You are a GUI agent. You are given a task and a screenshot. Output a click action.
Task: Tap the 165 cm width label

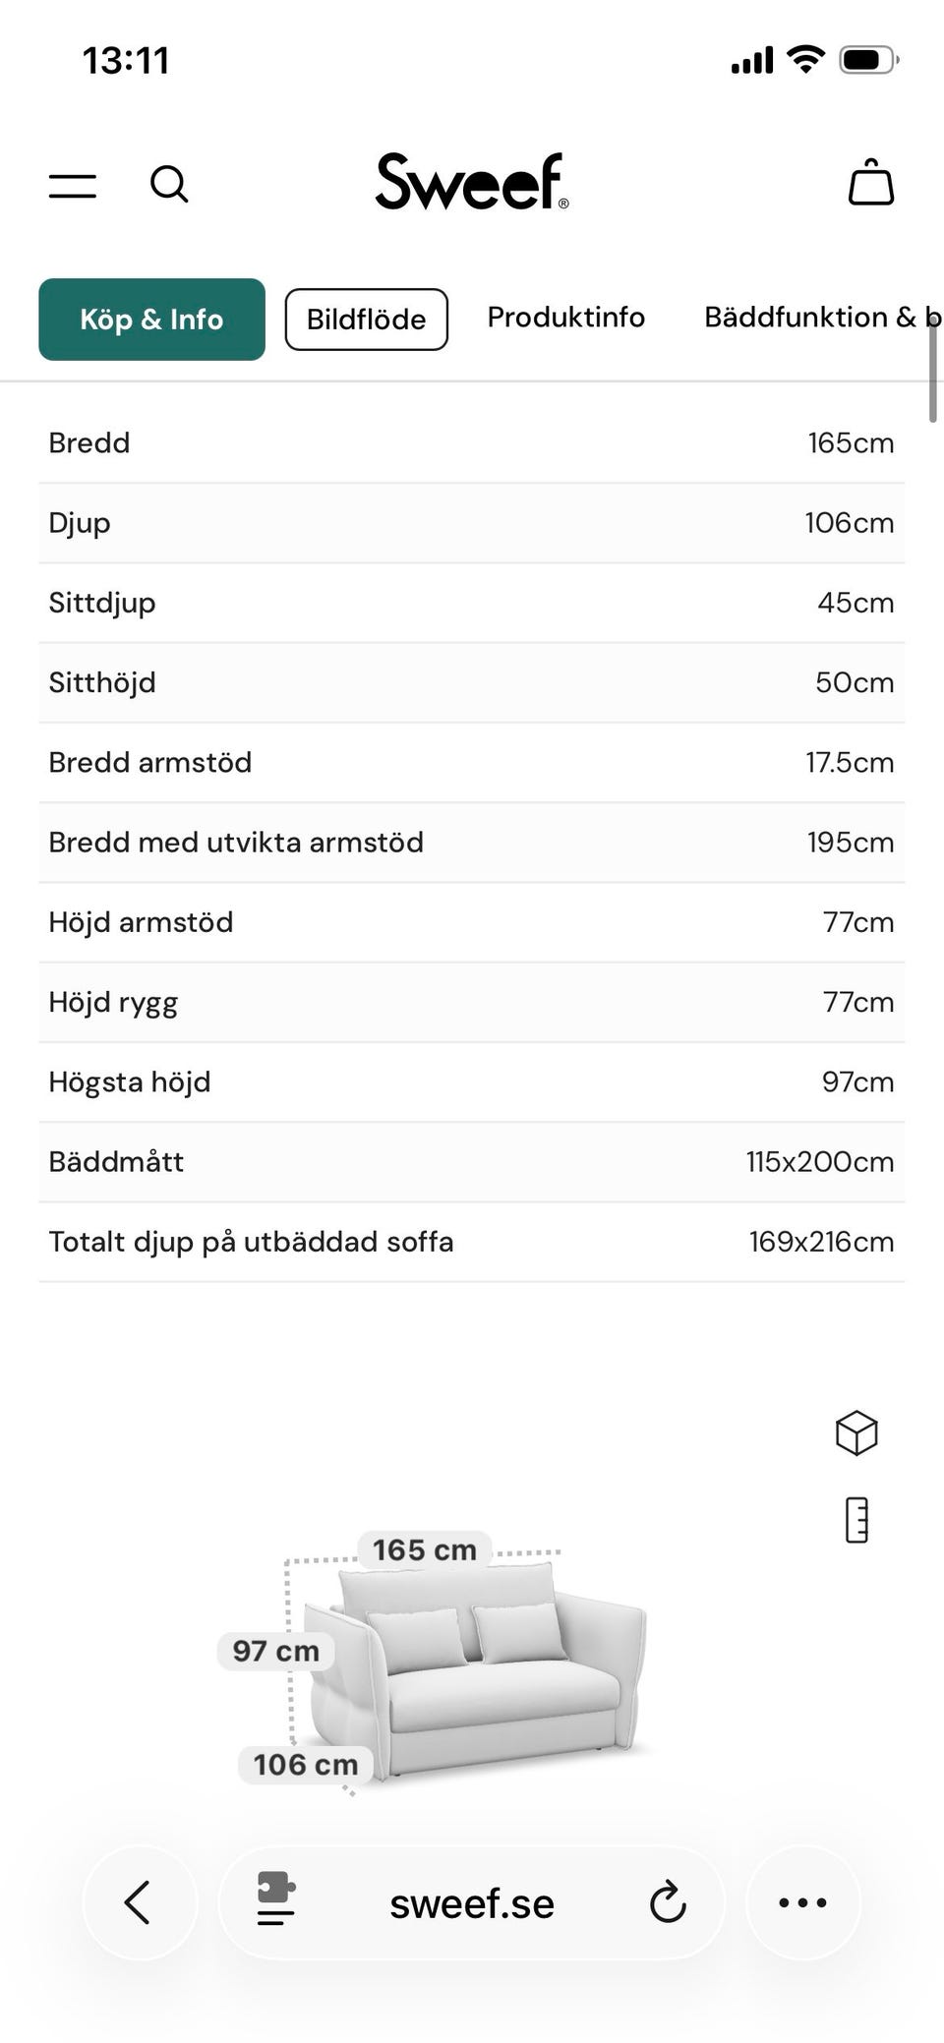pyautogui.click(x=424, y=1550)
